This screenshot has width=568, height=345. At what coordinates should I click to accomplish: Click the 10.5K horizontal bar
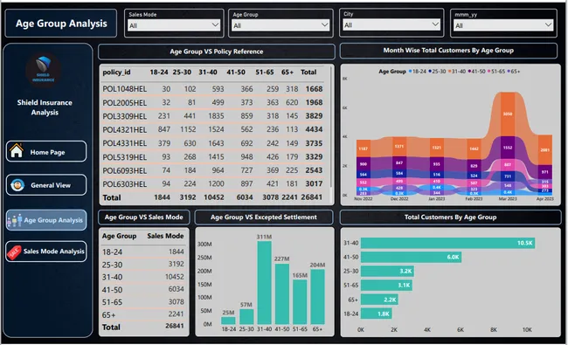[447, 243]
